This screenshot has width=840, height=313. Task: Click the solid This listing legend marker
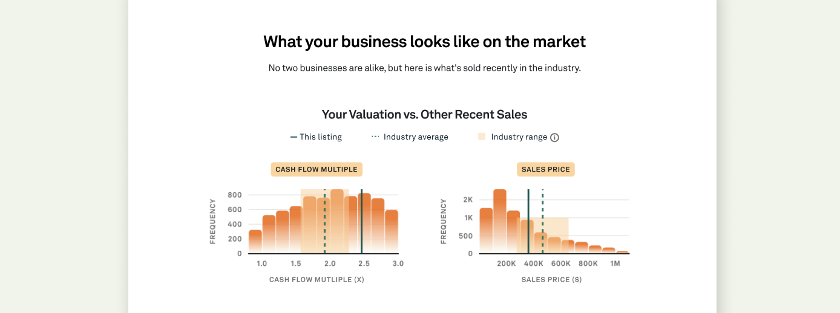click(x=294, y=137)
